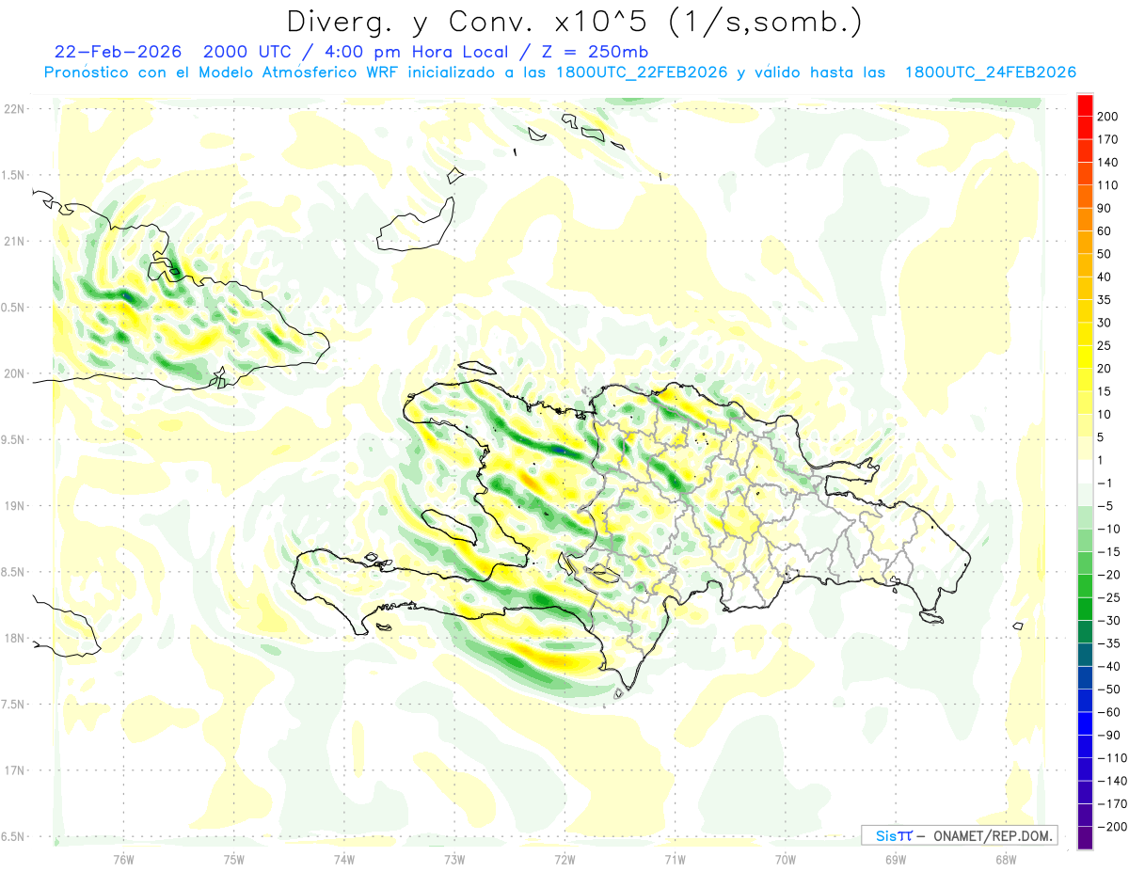The image size is (1129, 872).
Task: Click the '19N' latitude label
Action: [13, 506]
